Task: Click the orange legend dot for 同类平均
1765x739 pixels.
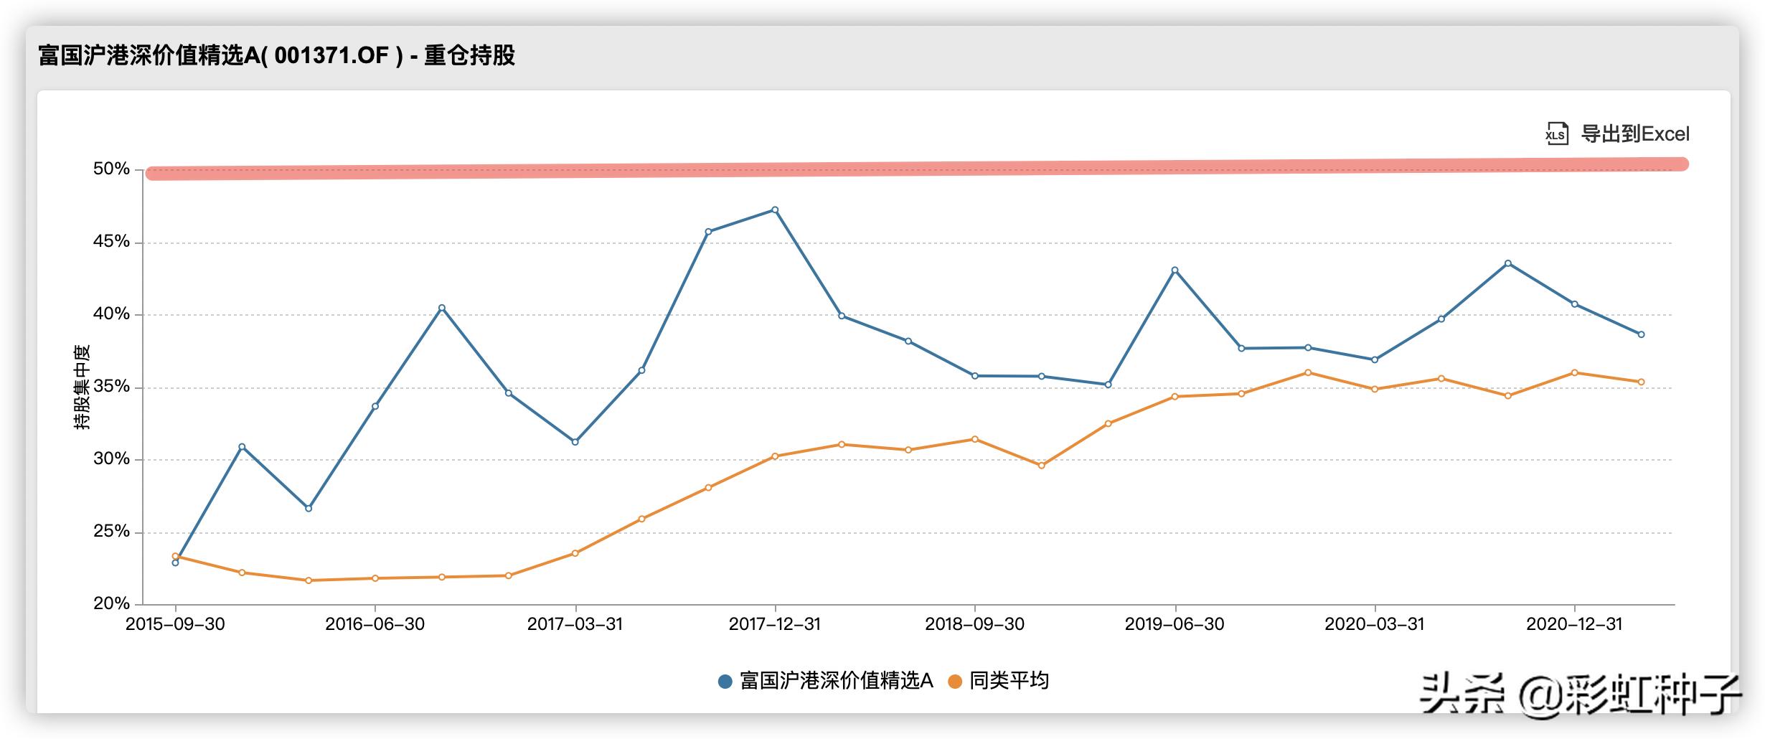Action: point(954,682)
